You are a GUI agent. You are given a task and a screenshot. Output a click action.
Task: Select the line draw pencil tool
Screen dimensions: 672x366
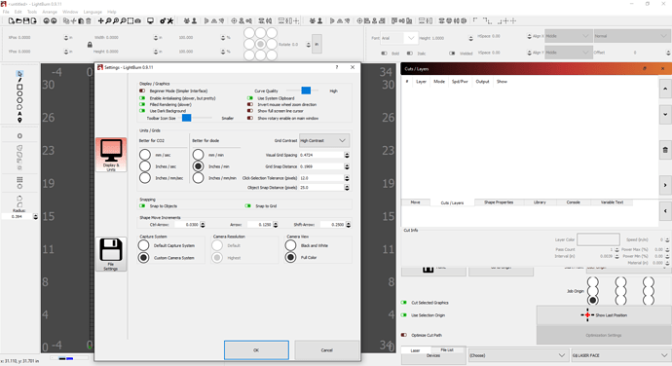pos(19,80)
